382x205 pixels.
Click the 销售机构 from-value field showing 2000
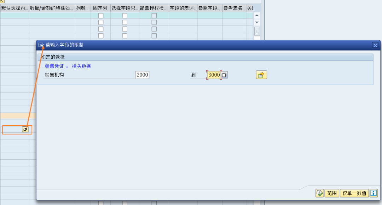click(142, 75)
